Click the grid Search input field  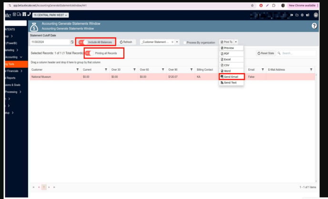297,53
